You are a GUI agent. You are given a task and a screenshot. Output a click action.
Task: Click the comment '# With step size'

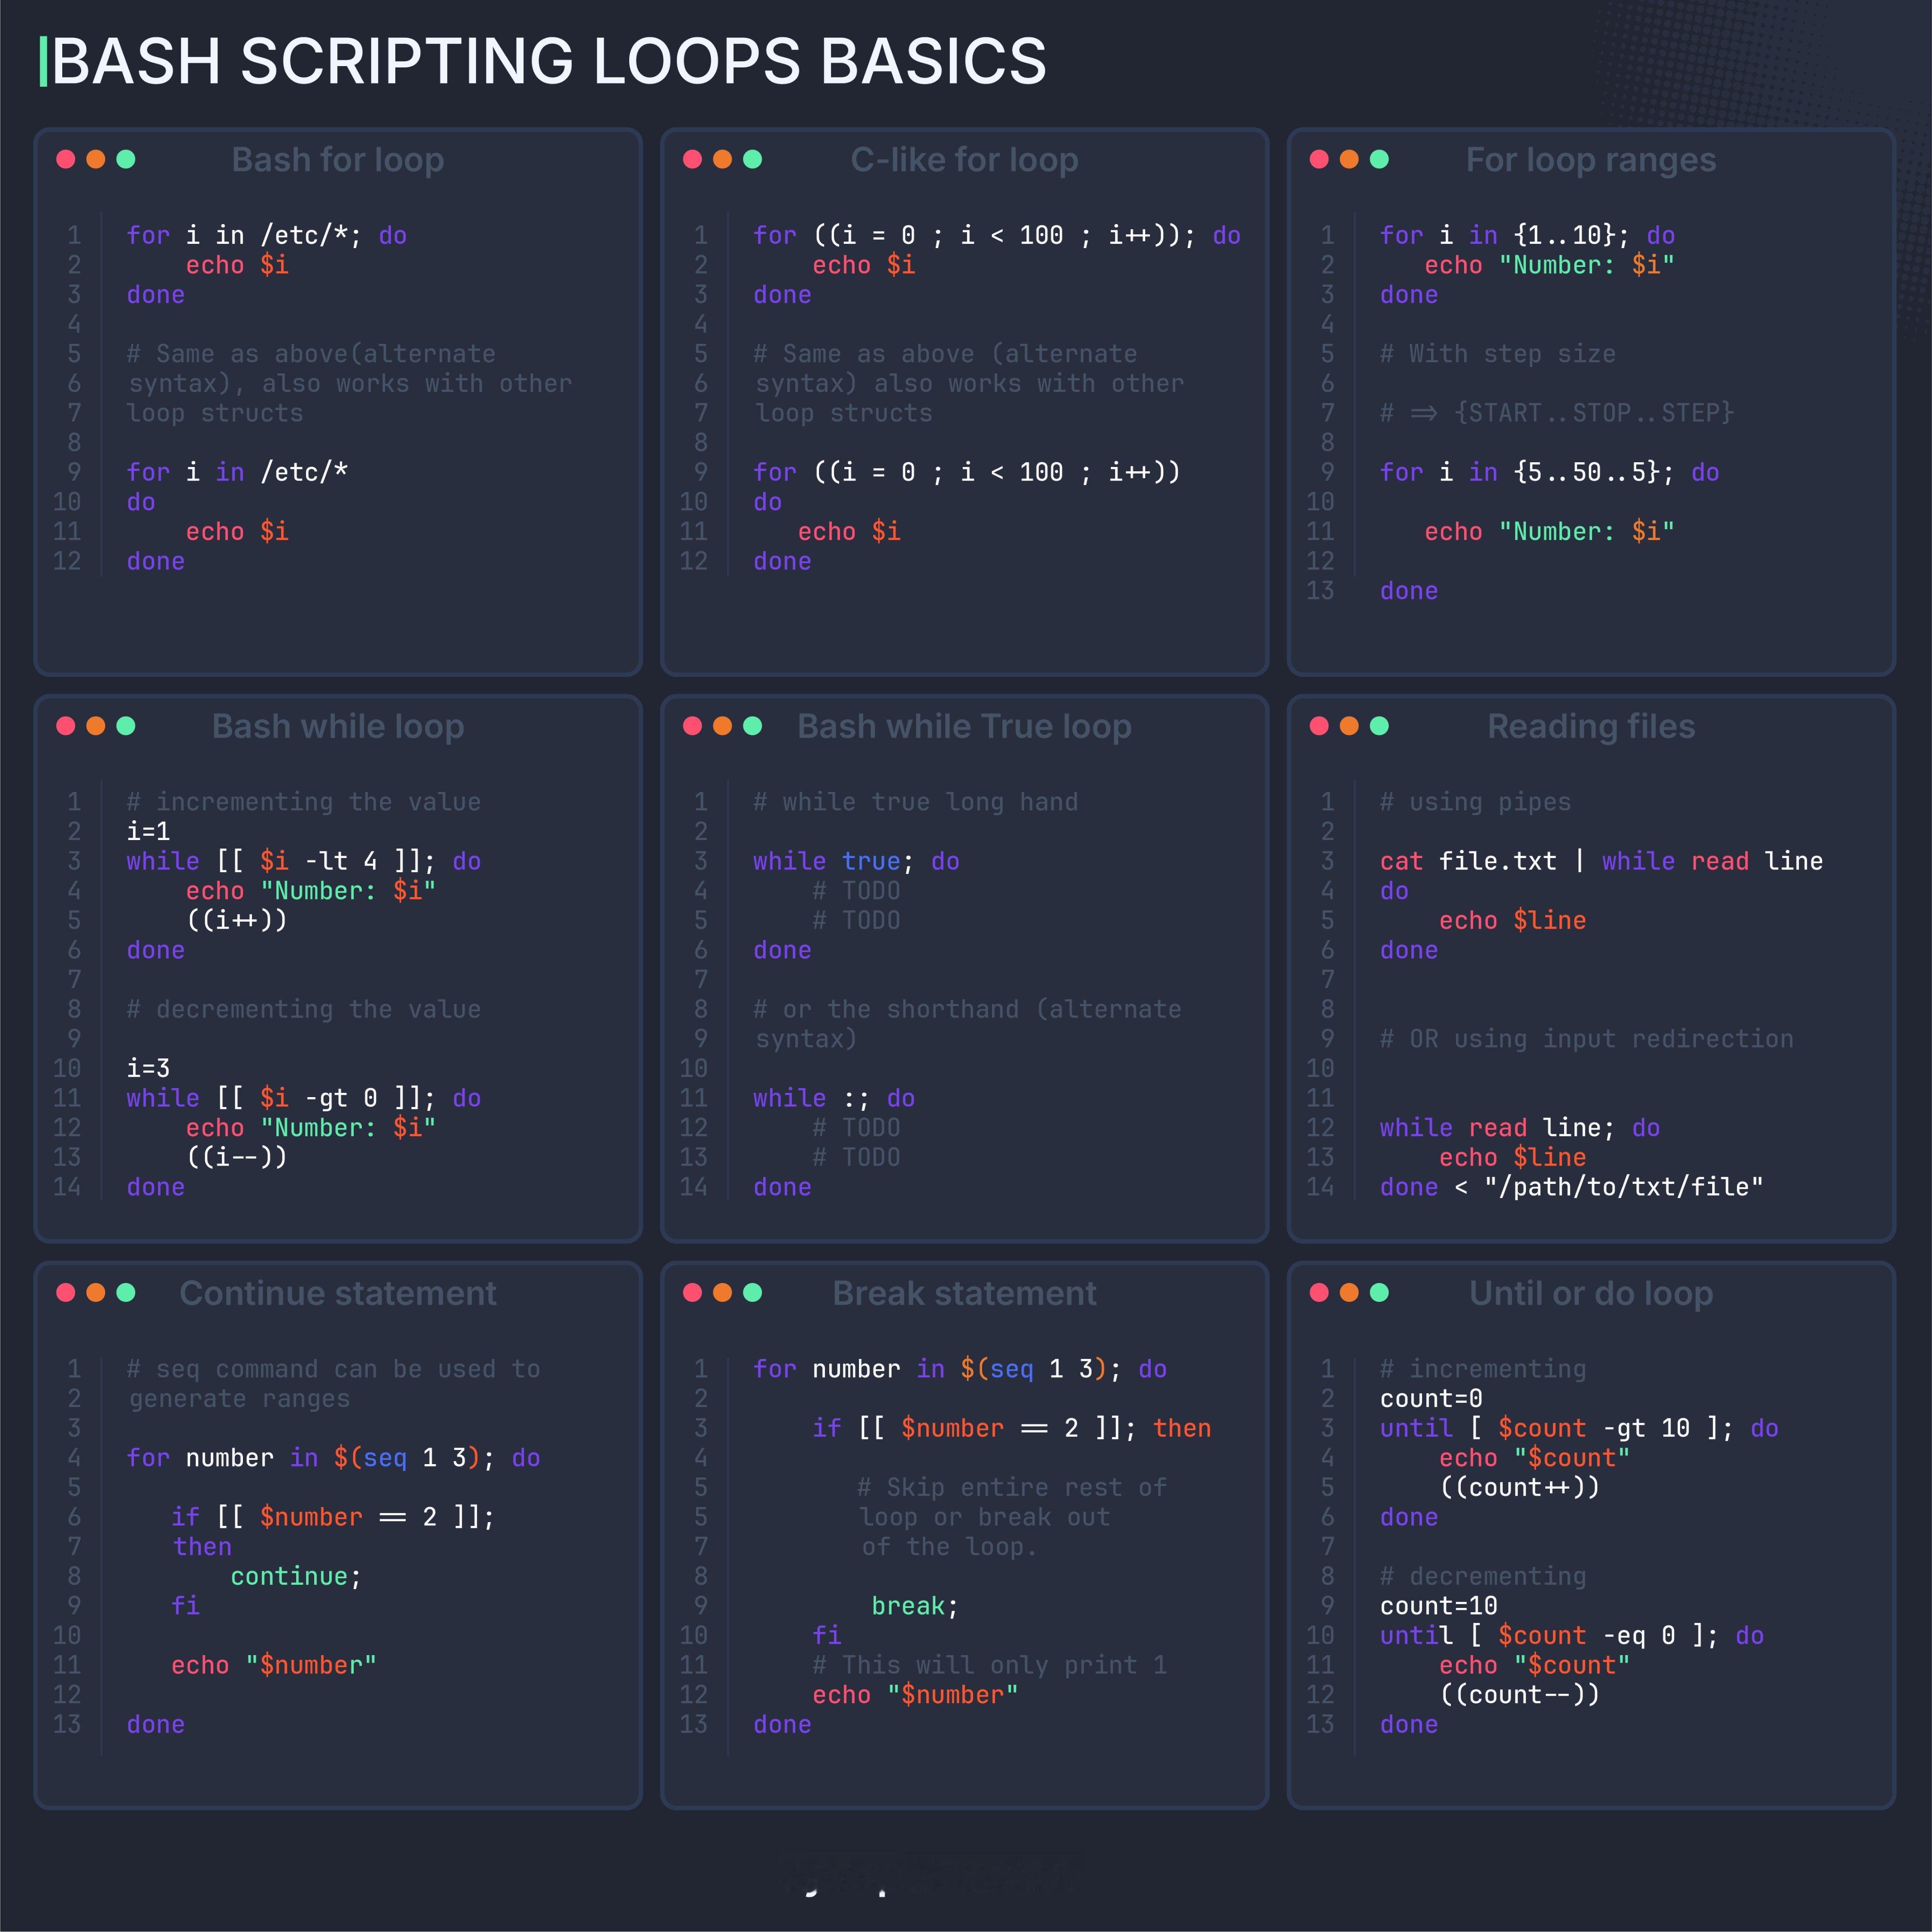[x=1498, y=354]
